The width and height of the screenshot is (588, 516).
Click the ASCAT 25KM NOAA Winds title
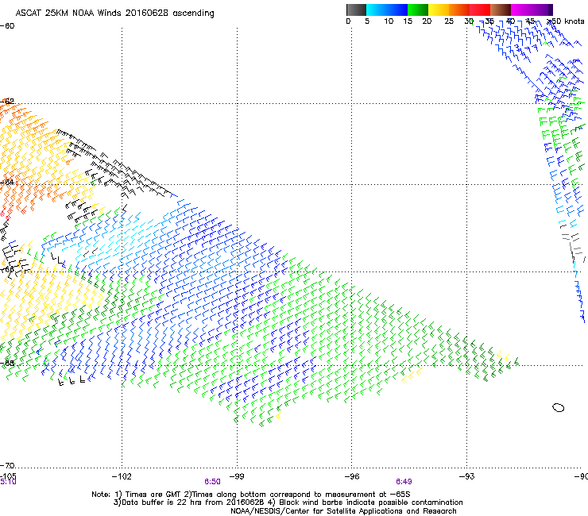[x=114, y=13]
